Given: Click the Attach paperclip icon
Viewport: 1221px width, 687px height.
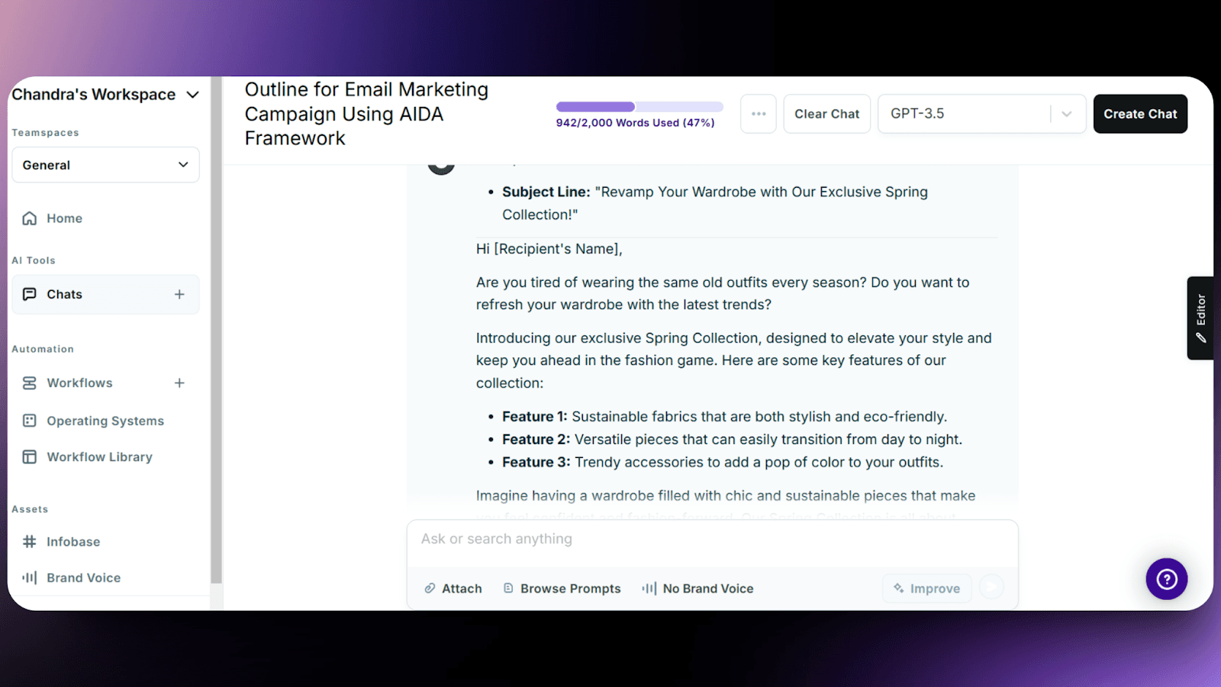Looking at the screenshot, I should point(430,589).
